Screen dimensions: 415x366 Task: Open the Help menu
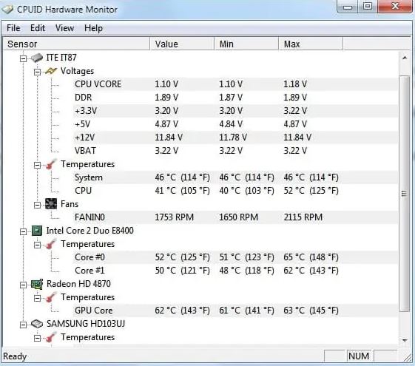pyautogui.click(x=93, y=28)
